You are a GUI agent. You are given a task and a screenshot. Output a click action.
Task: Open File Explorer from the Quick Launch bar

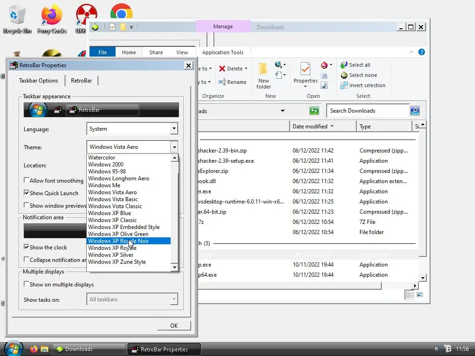(x=45, y=349)
